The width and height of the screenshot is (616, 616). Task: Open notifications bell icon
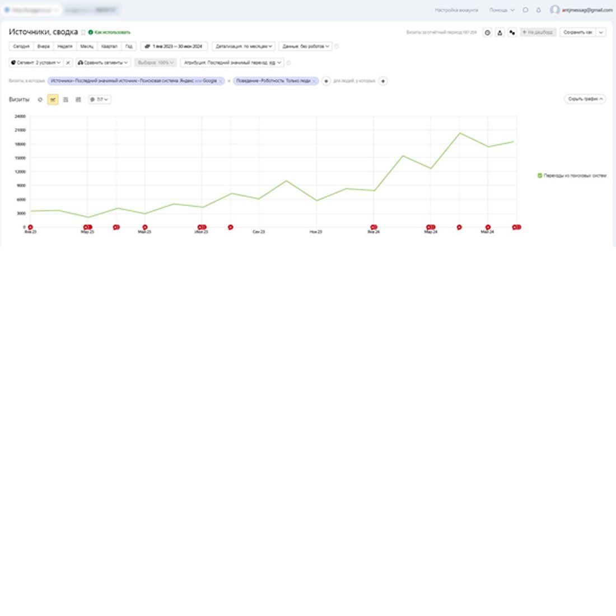tap(538, 10)
